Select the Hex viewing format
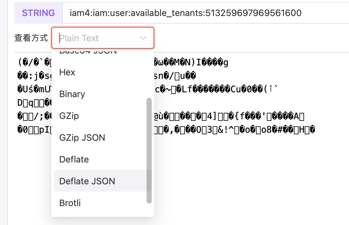Viewport: 349px width, 225px height. pyautogui.click(x=67, y=72)
